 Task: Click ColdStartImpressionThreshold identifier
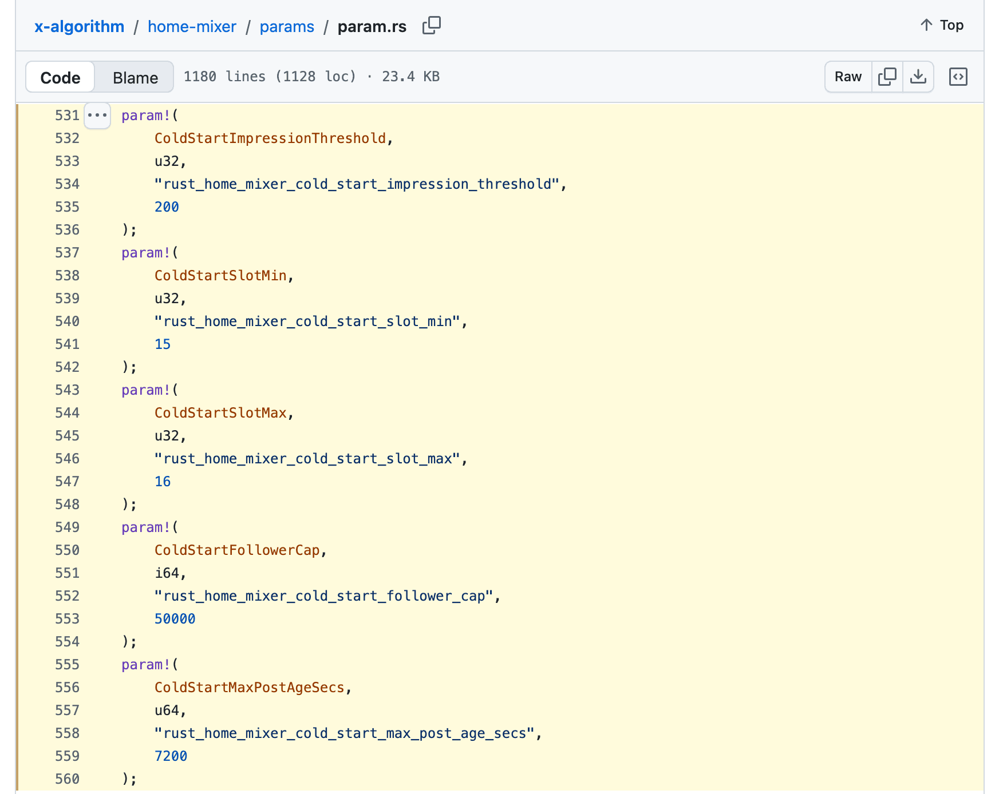(270, 138)
